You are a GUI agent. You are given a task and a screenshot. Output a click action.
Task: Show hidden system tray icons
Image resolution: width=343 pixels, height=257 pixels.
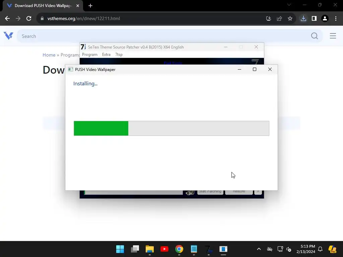coord(259,249)
